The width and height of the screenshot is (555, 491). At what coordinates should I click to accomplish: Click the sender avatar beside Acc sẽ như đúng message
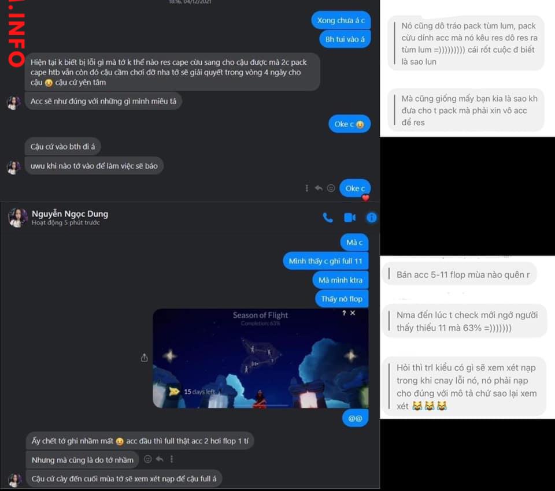(13, 103)
